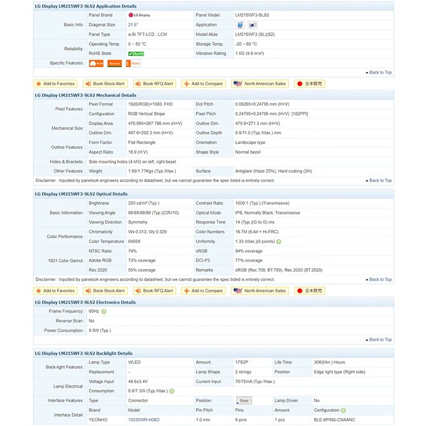The width and height of the screenshot is (426, 426).
Task: Open the desktop monitor application icon
Action: [x=240, y=25]
